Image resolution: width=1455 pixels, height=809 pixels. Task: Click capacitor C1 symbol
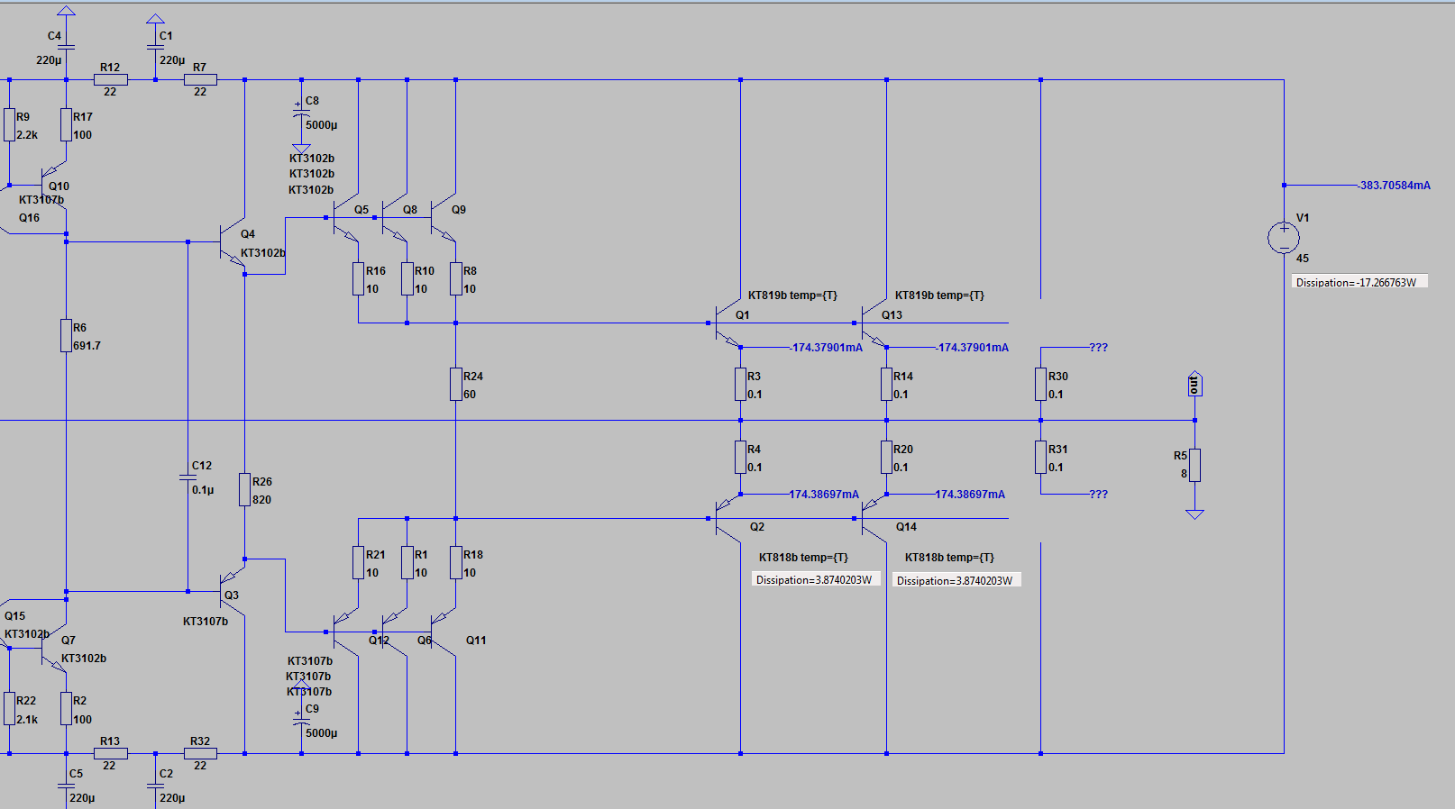[155, 47]
